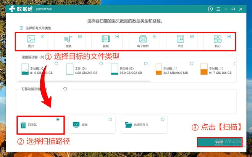
Task: Click the 桌面 desktop monitor icon
Action: coord(76,125)
